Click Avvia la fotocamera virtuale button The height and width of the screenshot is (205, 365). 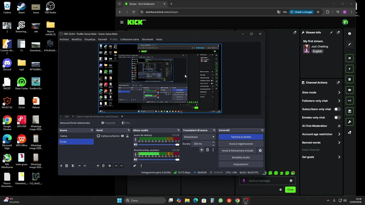click(238, 151)
